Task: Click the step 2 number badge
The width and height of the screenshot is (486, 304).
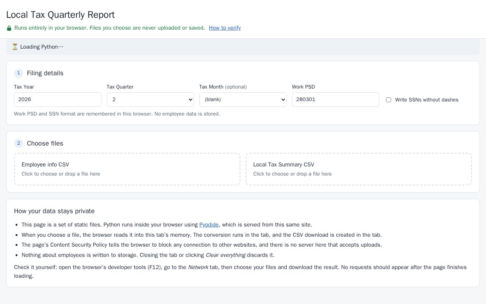Action: (19, 143)
